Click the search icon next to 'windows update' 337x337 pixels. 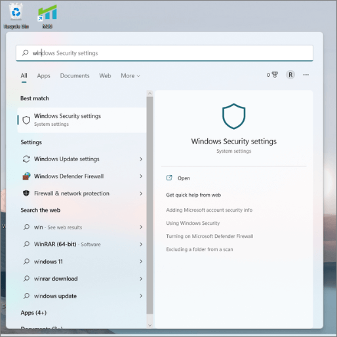(26, 296)
